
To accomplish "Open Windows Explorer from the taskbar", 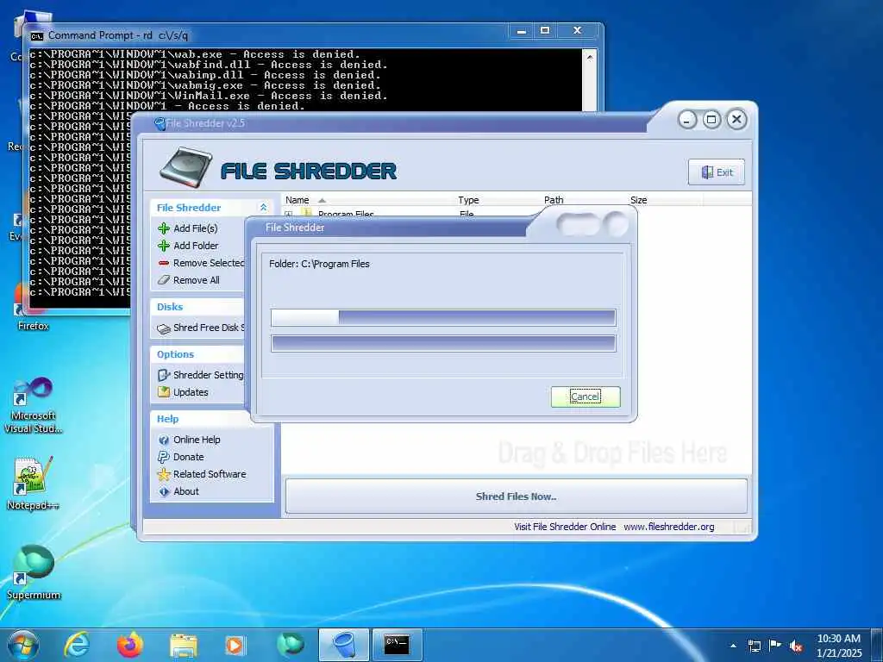I will pos(184,646).
